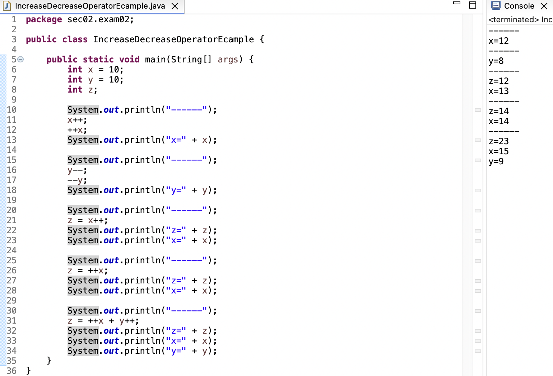The height and width of the screenshot is (376, 553).
Task: Click overview ruler marker for line 15
Action: tap(478, 160)
